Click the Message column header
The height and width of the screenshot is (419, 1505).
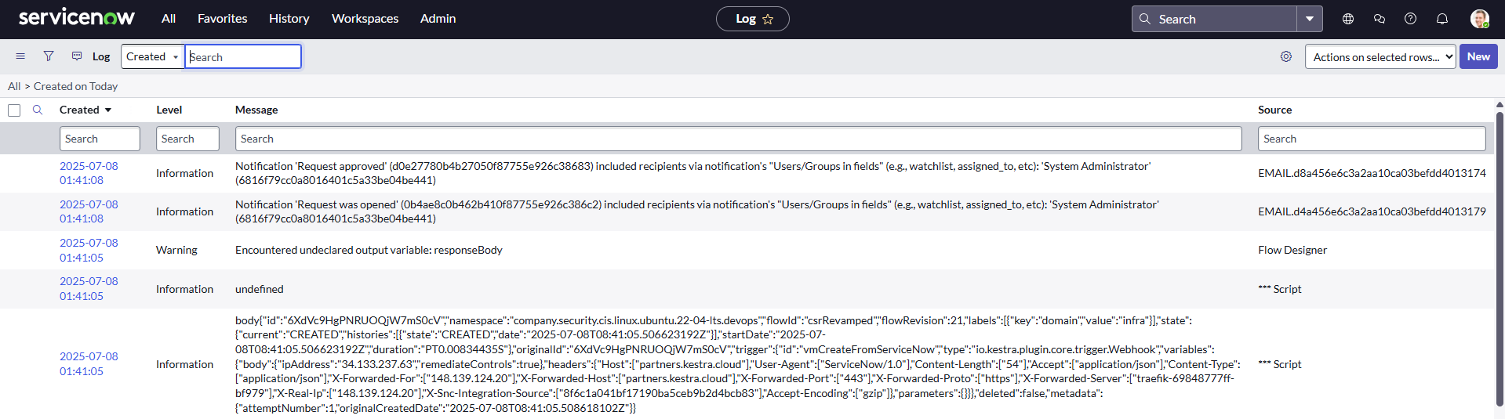[256, 110]
